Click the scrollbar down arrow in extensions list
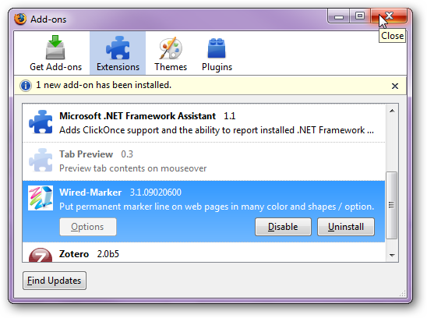This screenshot has width=427, height=318. pos(392,256)
